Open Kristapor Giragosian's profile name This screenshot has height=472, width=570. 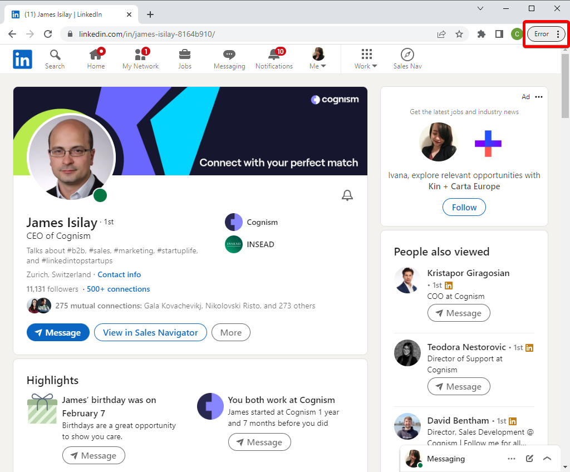(468, 273)
